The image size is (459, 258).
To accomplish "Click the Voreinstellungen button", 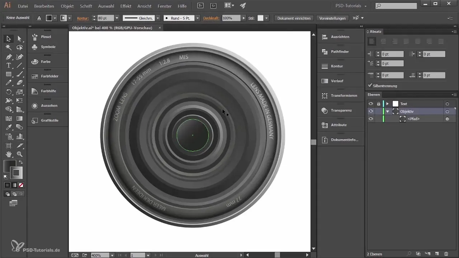I will pyautogui.click(x=332, y=18).
